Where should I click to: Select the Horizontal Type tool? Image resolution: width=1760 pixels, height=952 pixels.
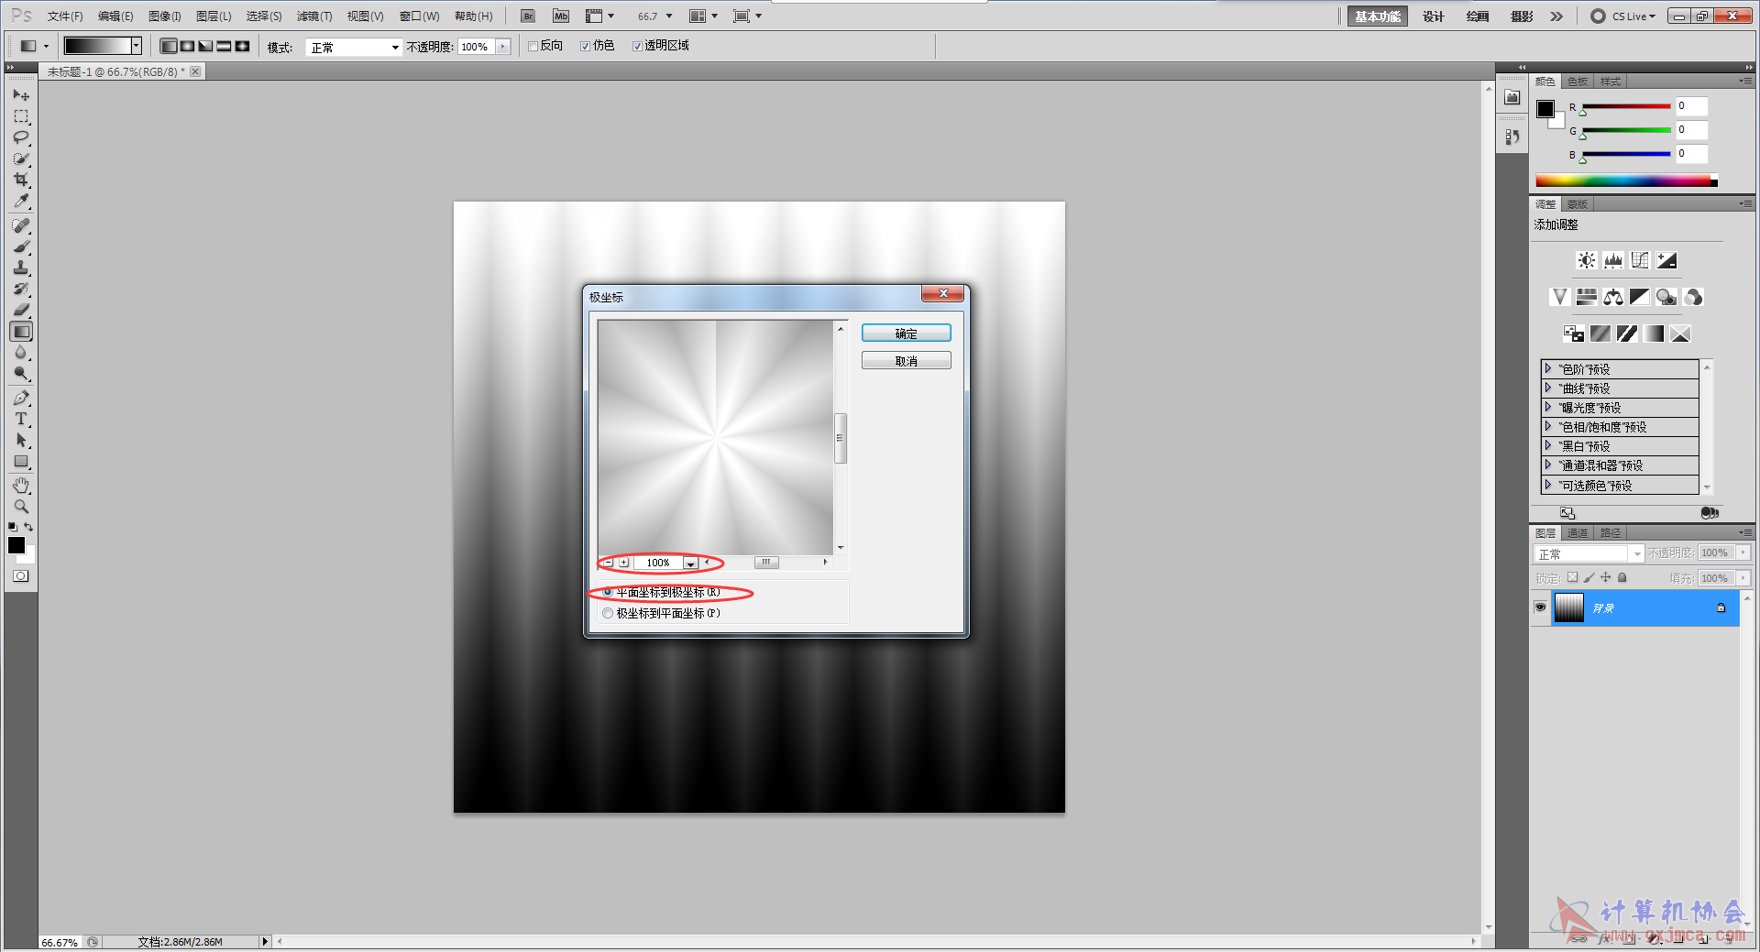pyautogui.click(x=21, y=420)
